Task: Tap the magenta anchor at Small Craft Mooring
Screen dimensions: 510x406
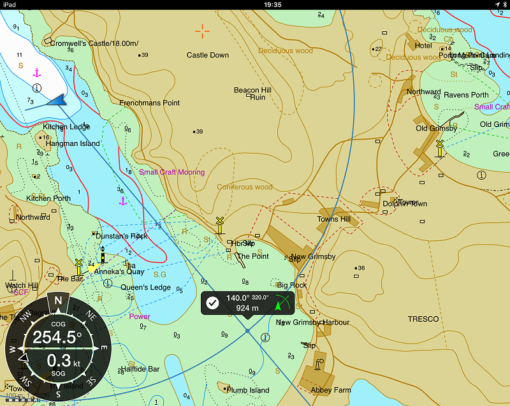Action: [122, 201]
